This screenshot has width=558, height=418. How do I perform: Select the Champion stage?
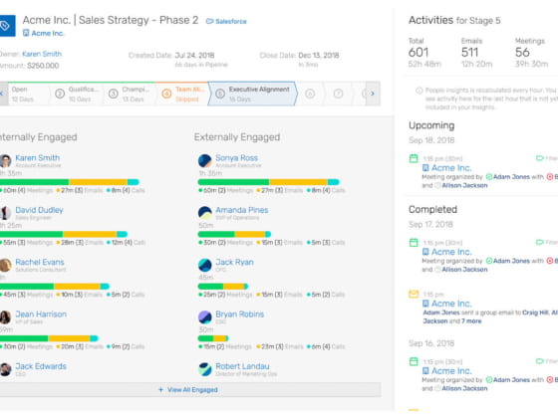(129, 94)
